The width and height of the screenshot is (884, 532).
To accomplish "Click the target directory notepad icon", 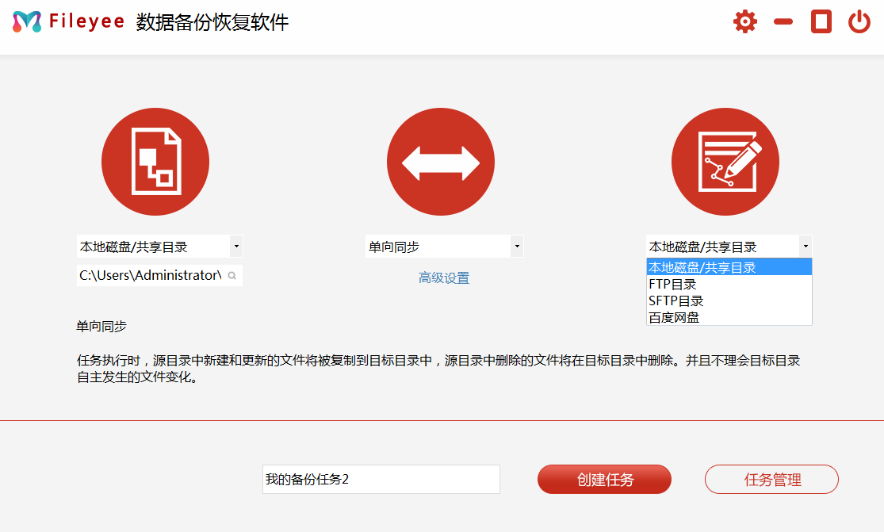I will click(725, 162).
